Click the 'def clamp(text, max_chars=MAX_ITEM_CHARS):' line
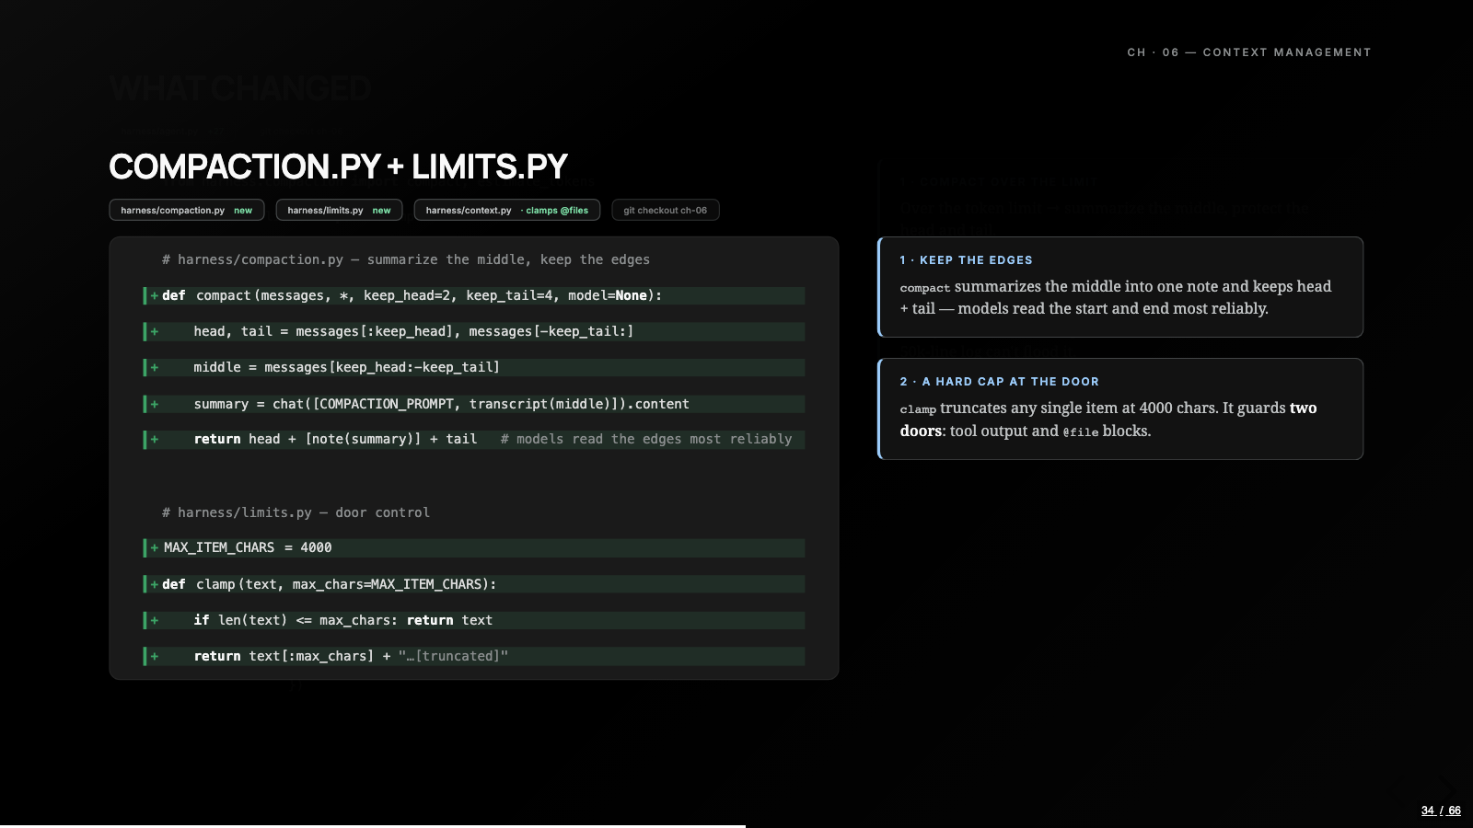Screen dimensions: 1473x828 (x=474, y=584)
